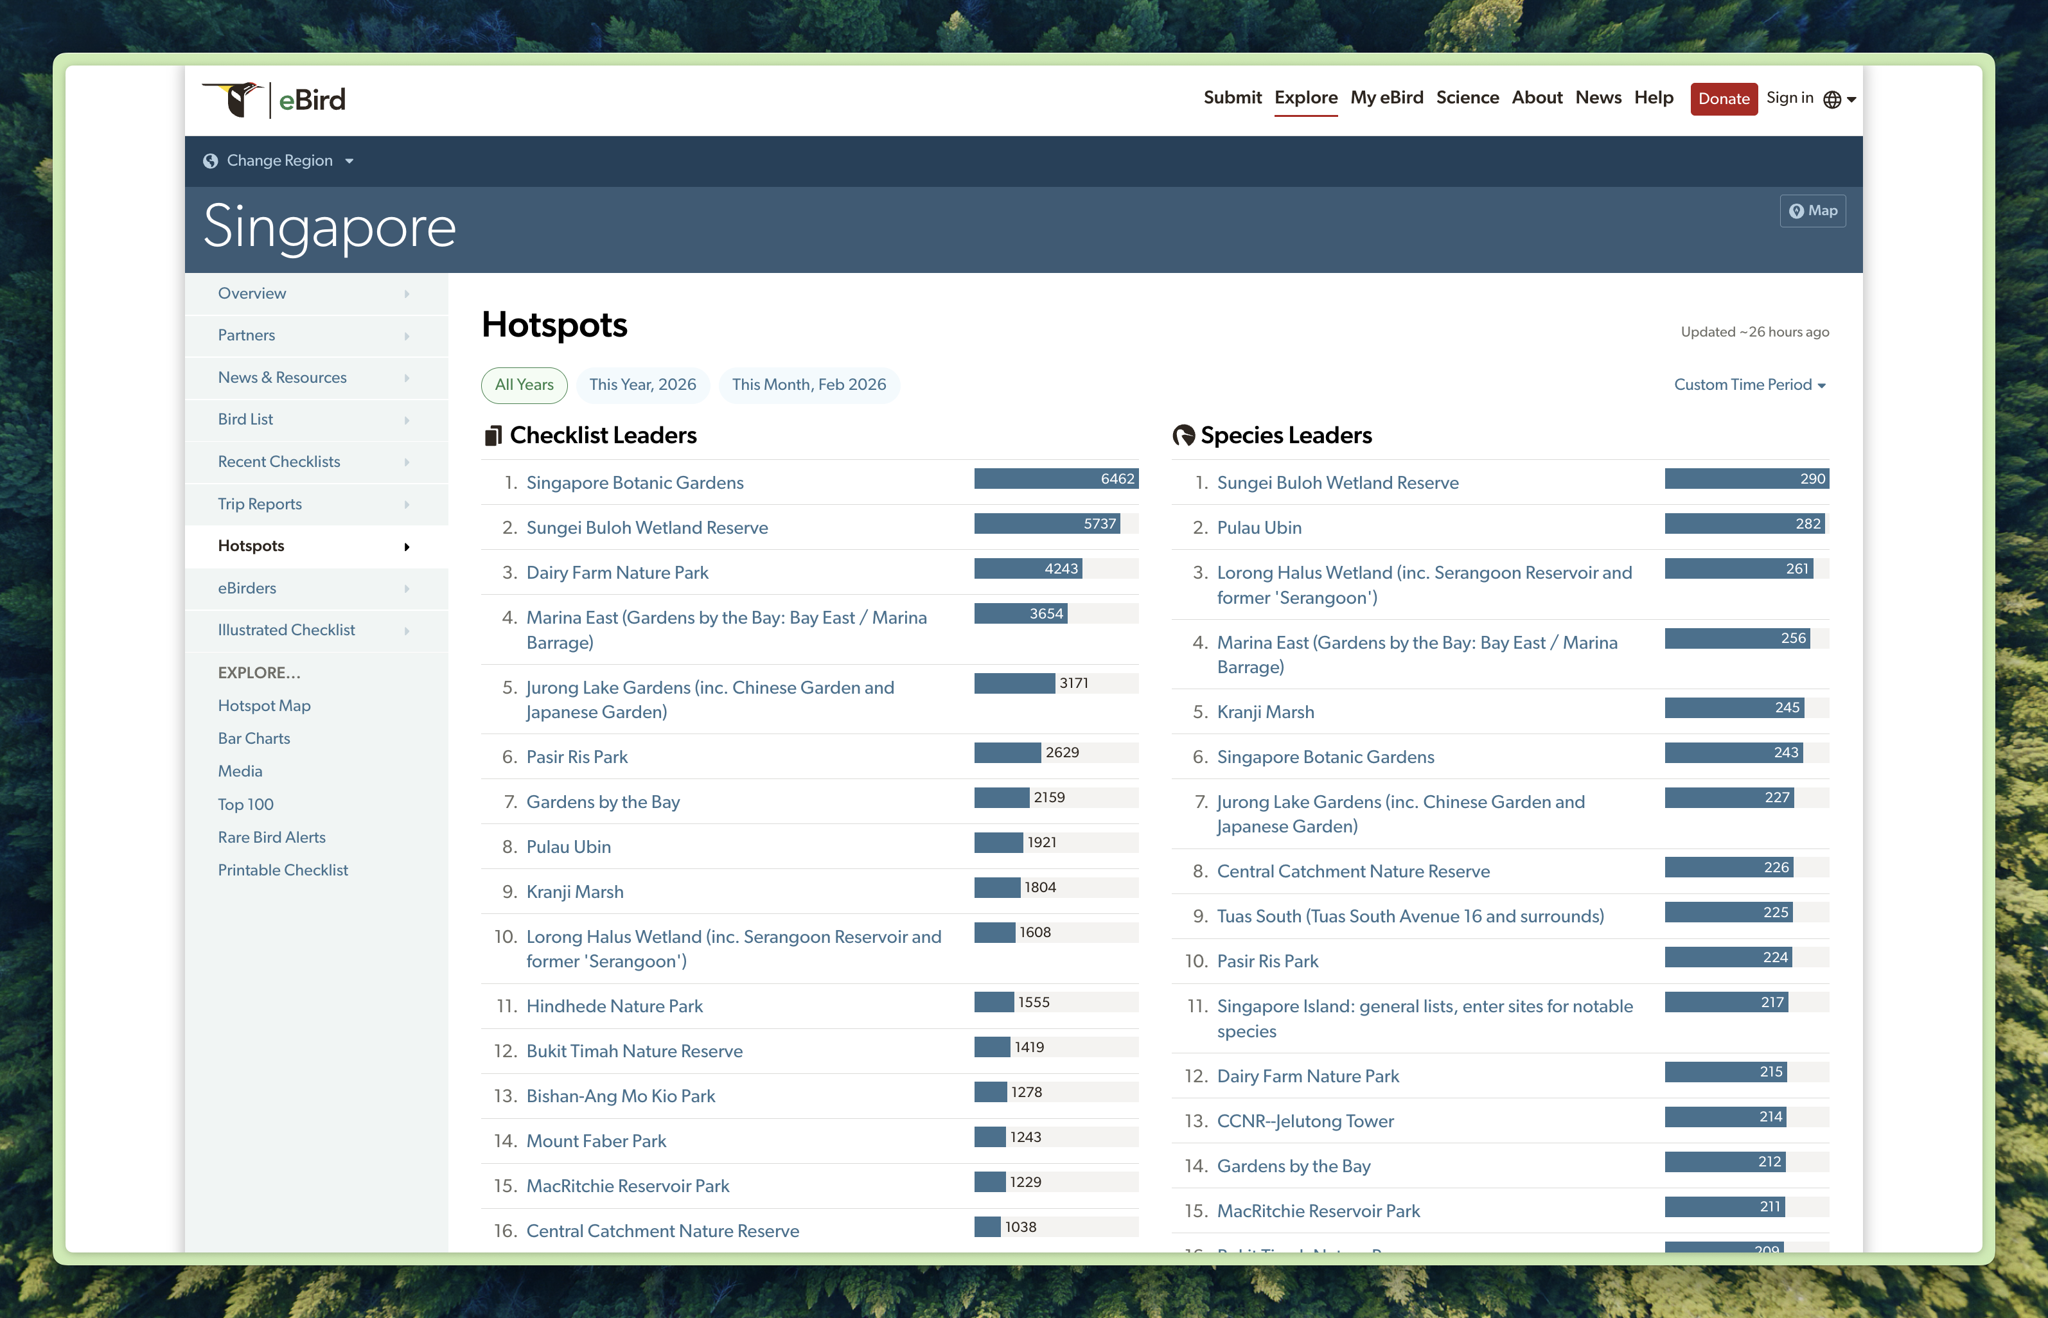Click the eBird bird logo
Image resolution: width=2048 pixels, height=1318 pixels.
[234, 100]
